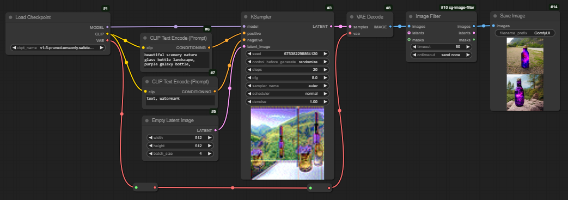Decrease the steps value with its left arrow
Viewport: 568px width, 200px height.
click(249, 70)
